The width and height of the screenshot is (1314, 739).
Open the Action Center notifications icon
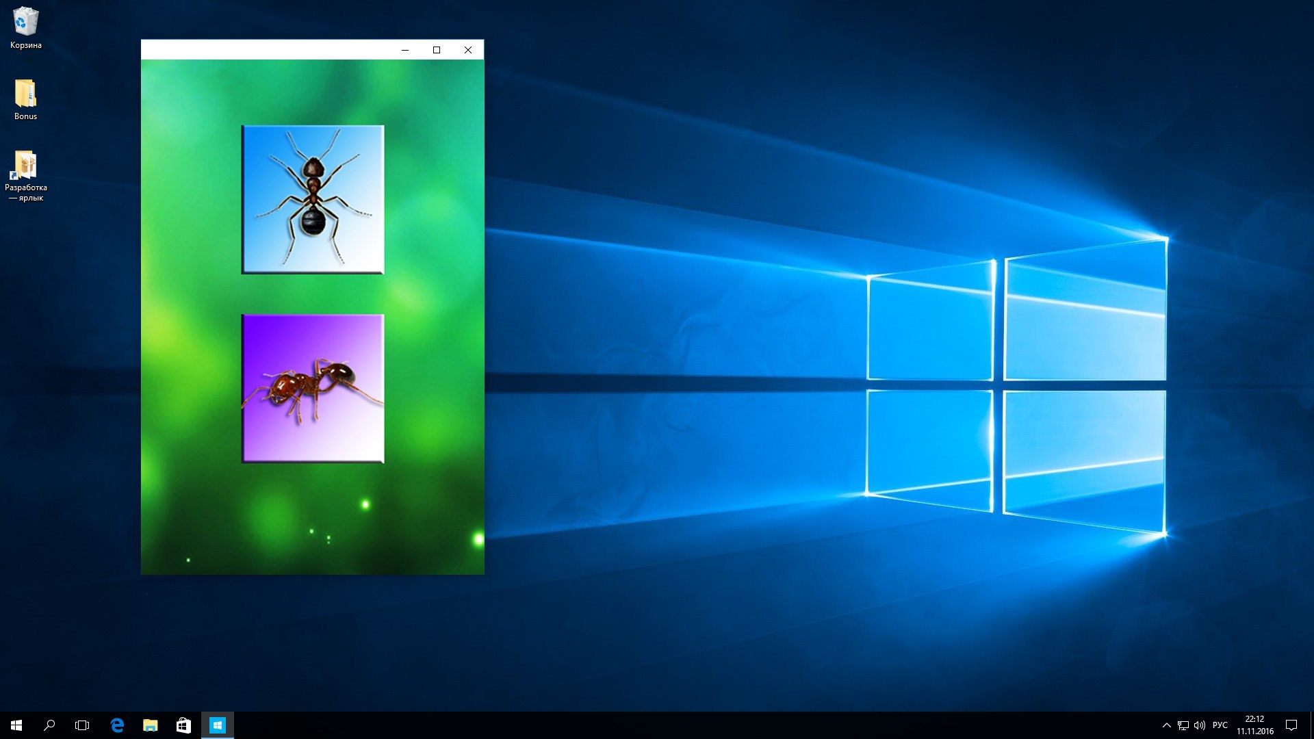(x=1291, y=725)
